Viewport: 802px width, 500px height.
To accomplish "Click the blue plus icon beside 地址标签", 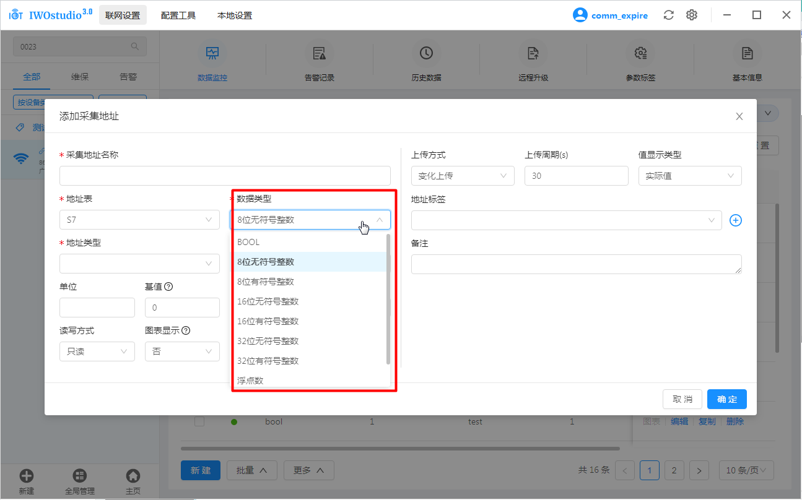I will (x=735, y=220).
